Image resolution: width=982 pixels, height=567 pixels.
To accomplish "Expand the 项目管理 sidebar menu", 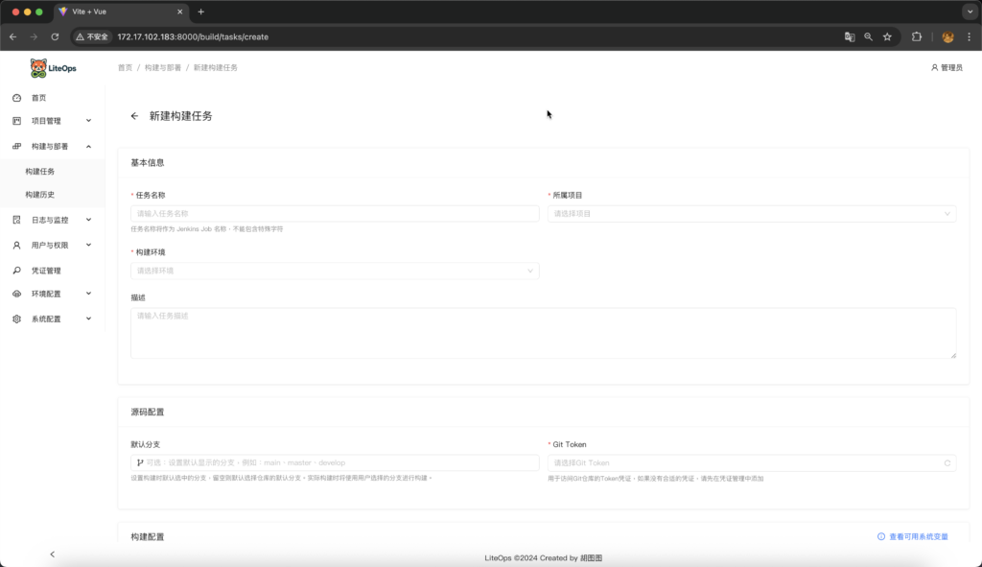I will pos(53,121).
